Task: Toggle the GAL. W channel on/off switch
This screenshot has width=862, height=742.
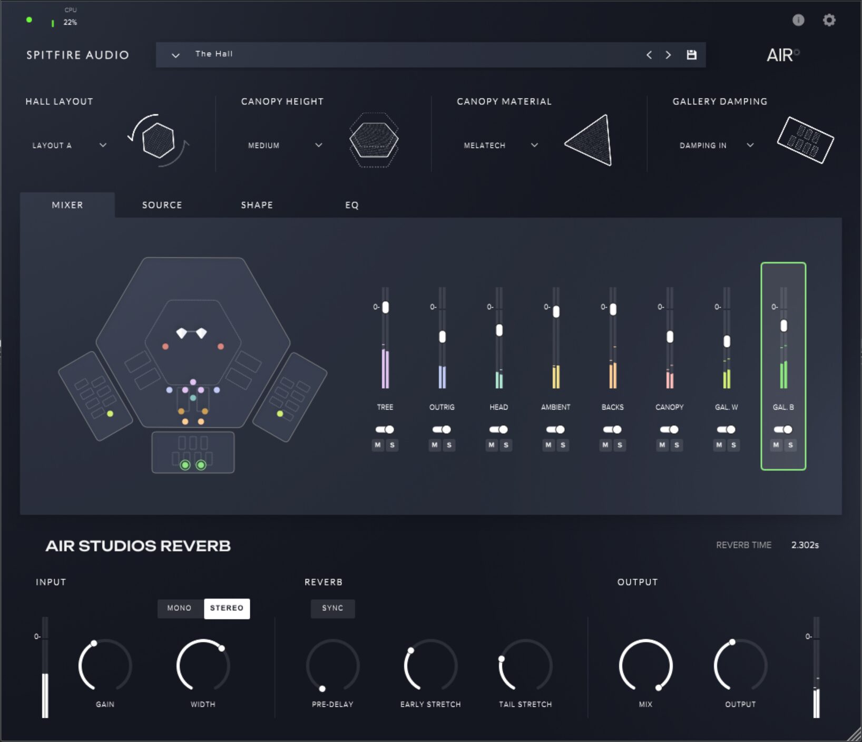Action: coord(726,429)
